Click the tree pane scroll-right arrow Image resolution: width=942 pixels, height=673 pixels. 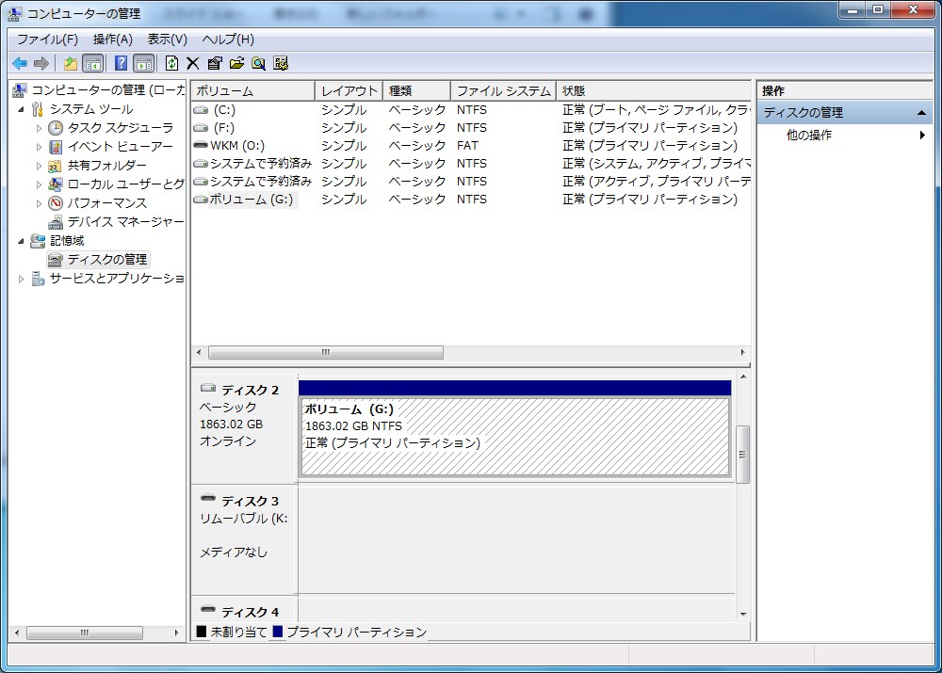(177, 633)
